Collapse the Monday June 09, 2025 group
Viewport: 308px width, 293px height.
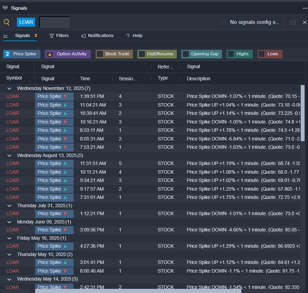[x=10, y=222]
